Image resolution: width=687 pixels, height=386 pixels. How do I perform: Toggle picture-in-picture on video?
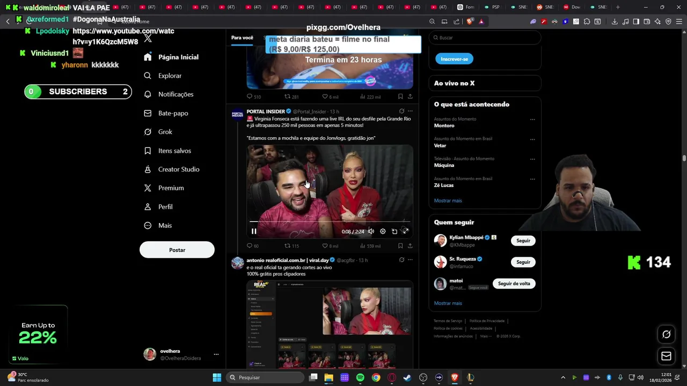point(394,232)
